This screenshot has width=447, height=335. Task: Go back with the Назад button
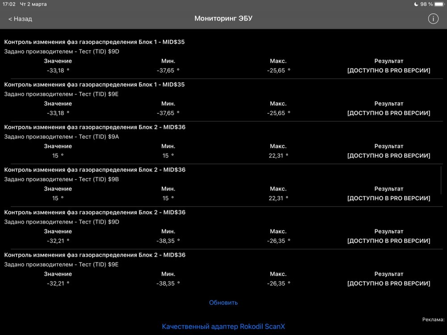(20, 19)
